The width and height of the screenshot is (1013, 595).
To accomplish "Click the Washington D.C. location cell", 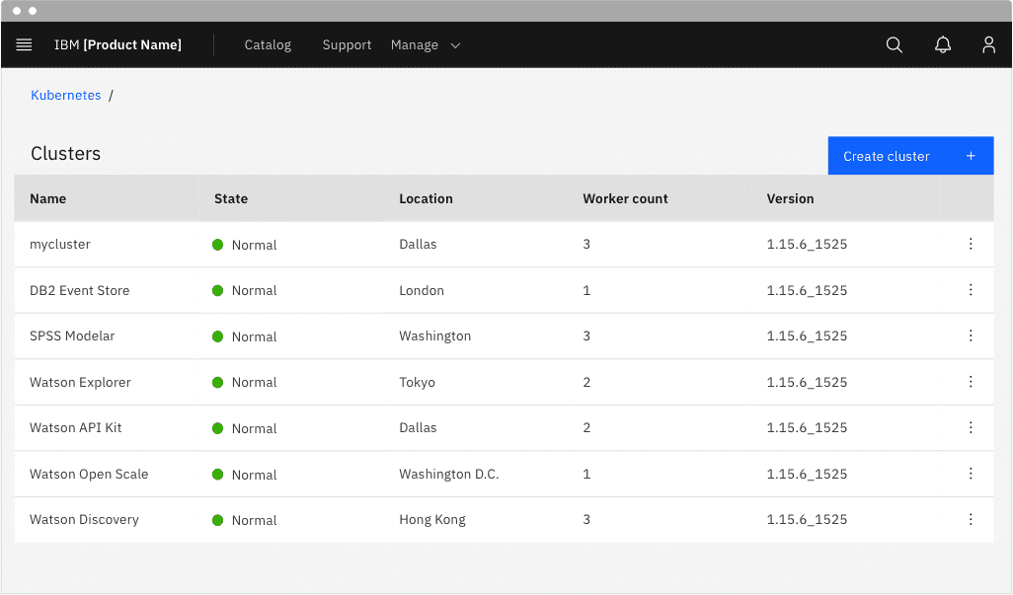I will [x=449, y=475].
